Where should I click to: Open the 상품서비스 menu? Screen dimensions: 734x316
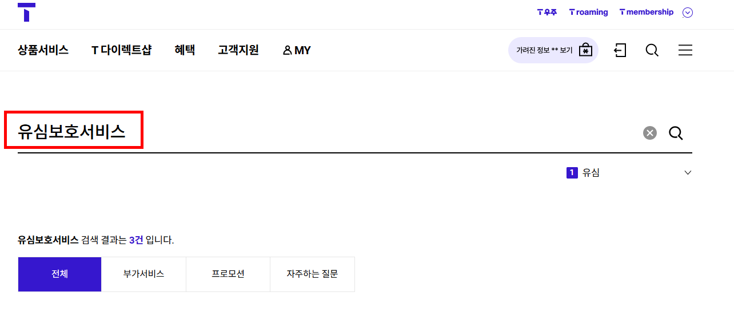[x=43, y=50]
